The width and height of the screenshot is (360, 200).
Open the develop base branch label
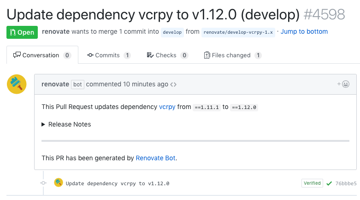pos(172,32)
